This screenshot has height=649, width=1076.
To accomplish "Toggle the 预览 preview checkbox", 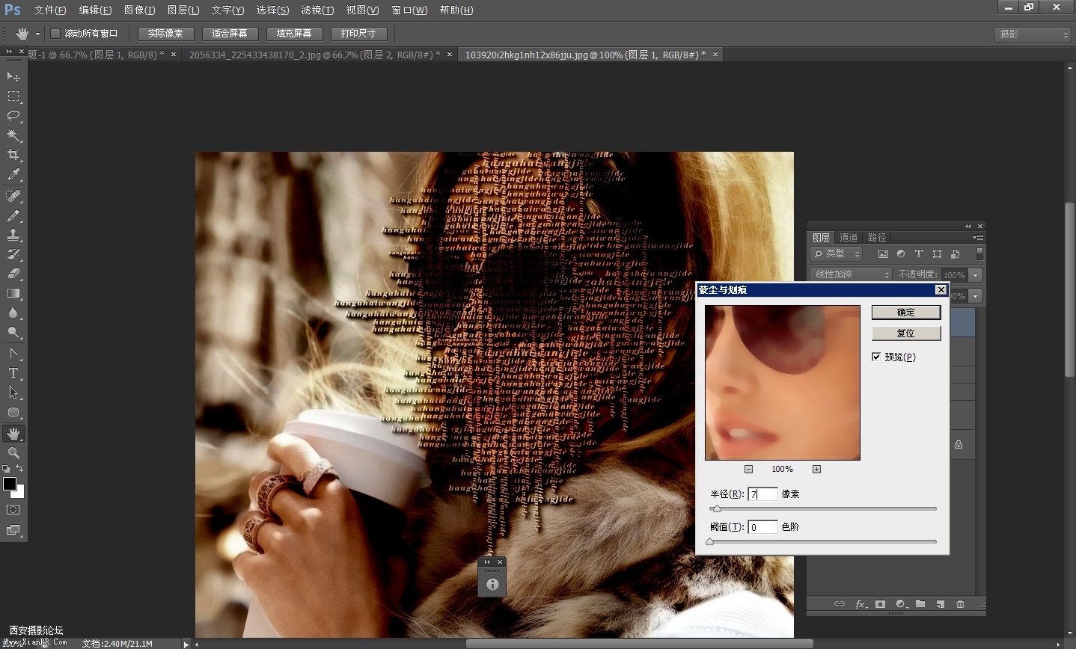I will point(876,357).
